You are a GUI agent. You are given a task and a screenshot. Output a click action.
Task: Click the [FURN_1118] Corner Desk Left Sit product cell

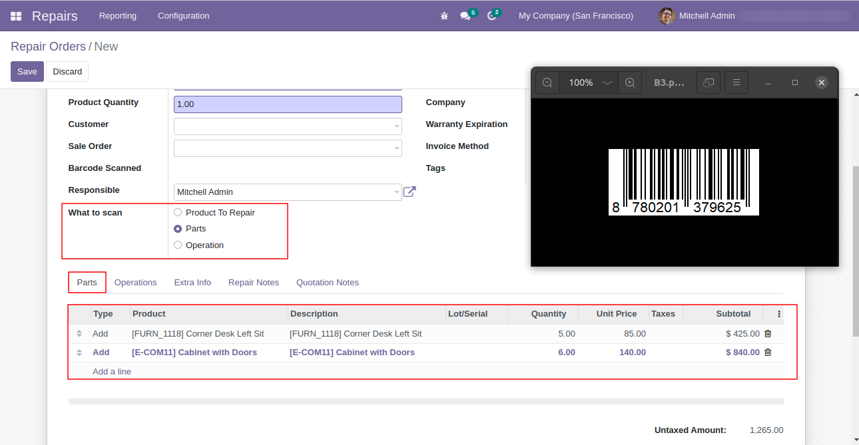coord(209,334)
